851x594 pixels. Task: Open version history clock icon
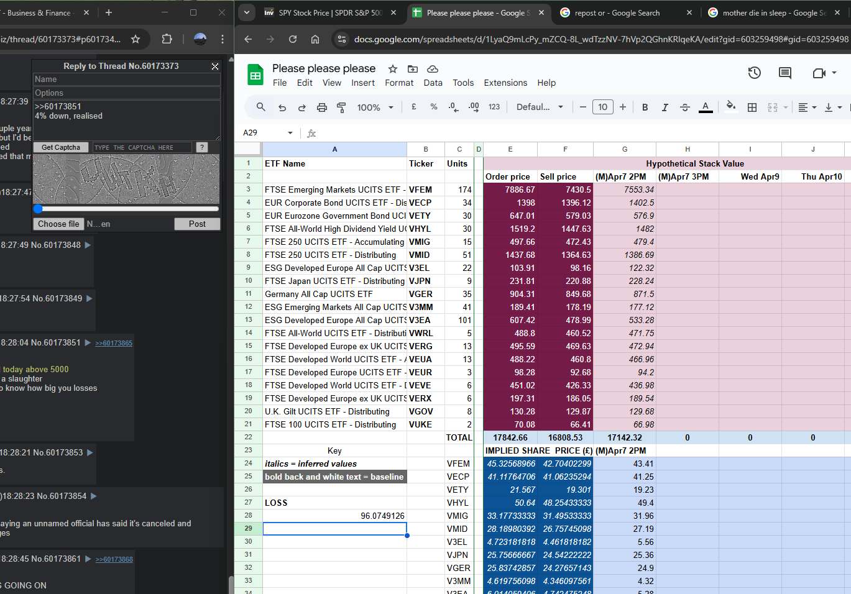point(755,73)
